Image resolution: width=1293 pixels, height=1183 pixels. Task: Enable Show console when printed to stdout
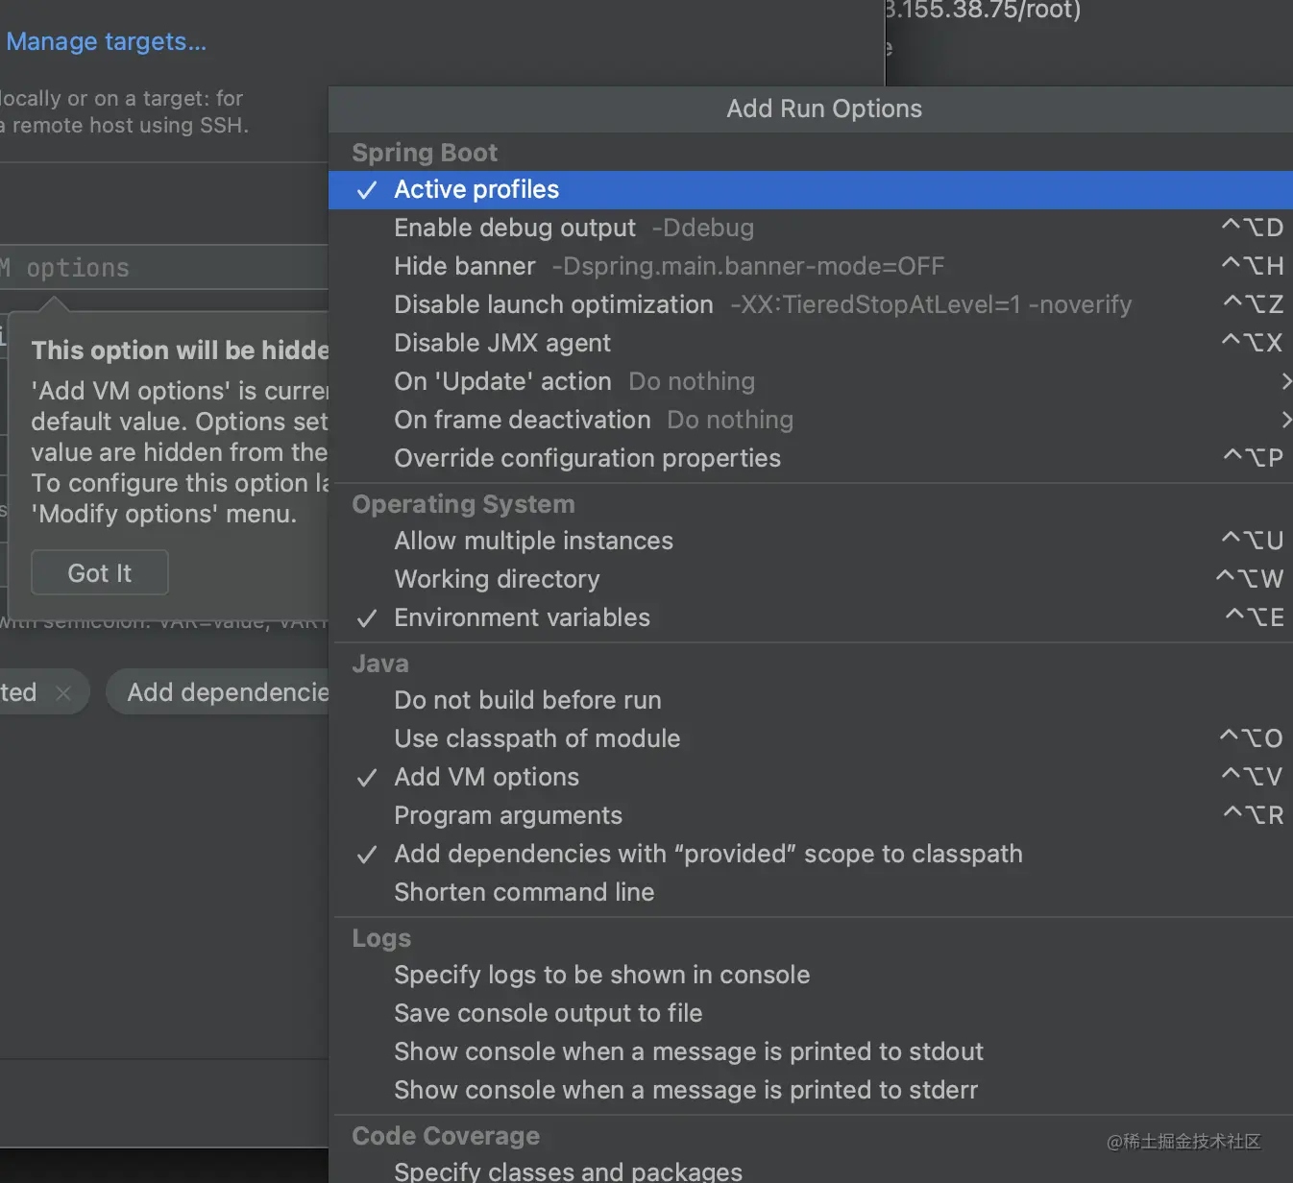point(811,1052)
